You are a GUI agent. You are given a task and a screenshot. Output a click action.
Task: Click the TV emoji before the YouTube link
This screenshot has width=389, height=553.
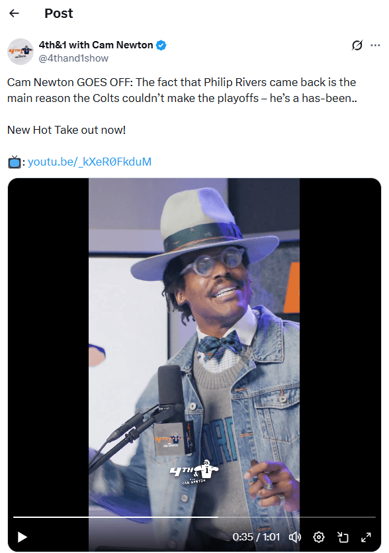[x=13, y=161]
